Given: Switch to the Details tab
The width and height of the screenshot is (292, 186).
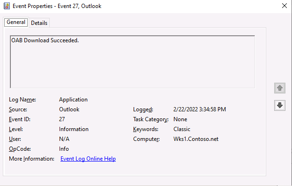Looking at the screenshot, I should pyautogui.click(x=39, y=23).
